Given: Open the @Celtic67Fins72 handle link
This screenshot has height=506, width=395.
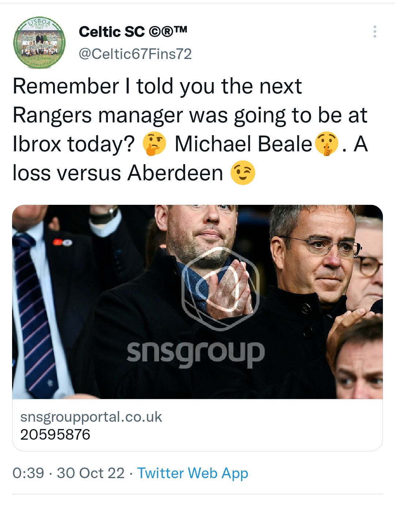Looking at the screenshot, I should click(135, 54).
